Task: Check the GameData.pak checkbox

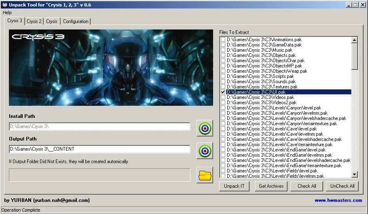Action: tap(223, 45)
